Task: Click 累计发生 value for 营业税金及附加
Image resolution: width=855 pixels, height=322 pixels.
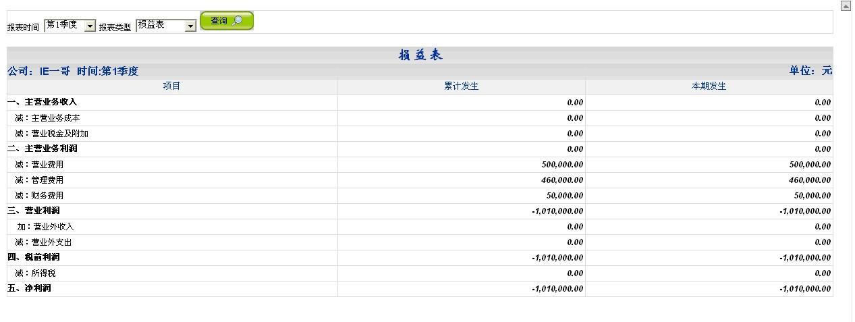Action: 575,133
